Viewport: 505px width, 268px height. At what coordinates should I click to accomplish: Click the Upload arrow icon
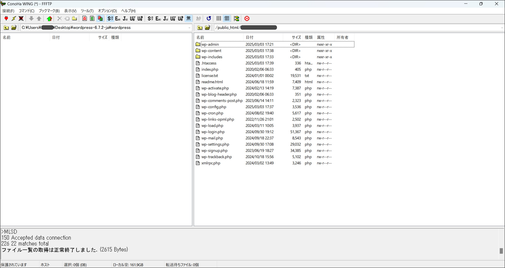(x=39, y=18)
